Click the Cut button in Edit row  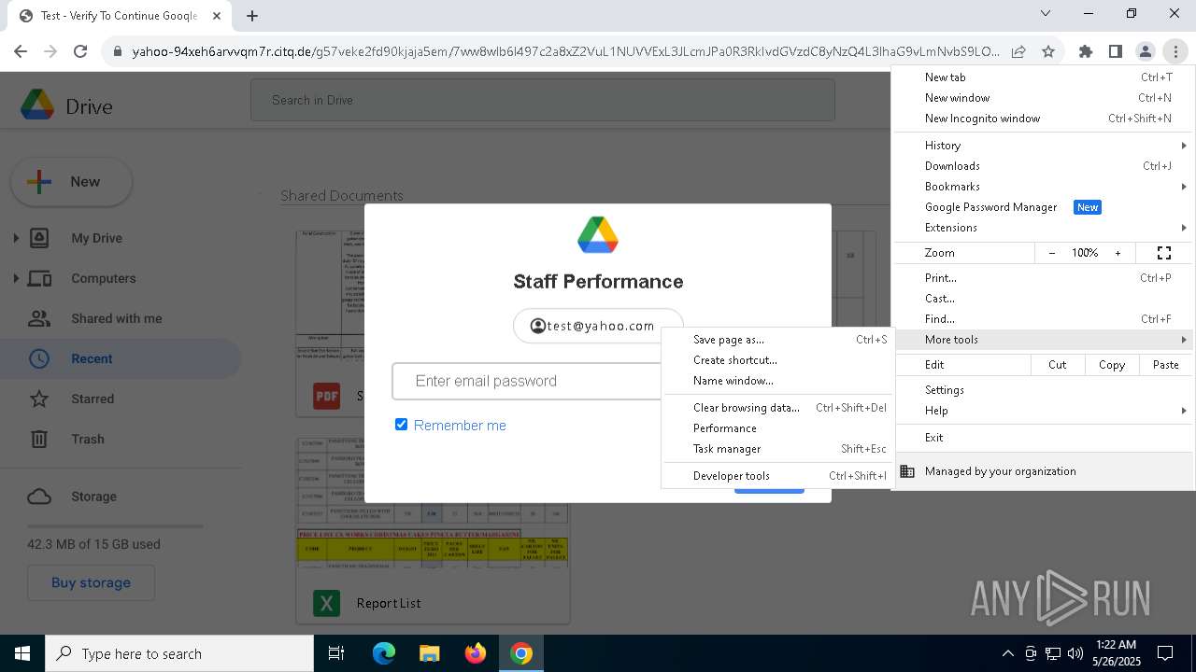[1058, 365]
